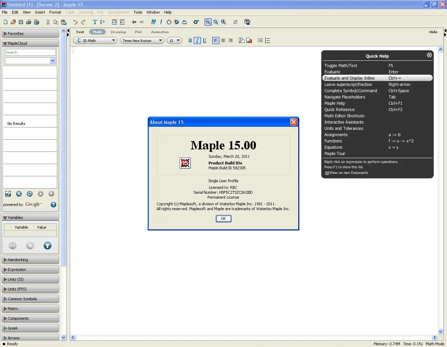Click the debug bug icon
Image resolution: width=447 pixels, height=347 pixels.
tap(177, 22)
